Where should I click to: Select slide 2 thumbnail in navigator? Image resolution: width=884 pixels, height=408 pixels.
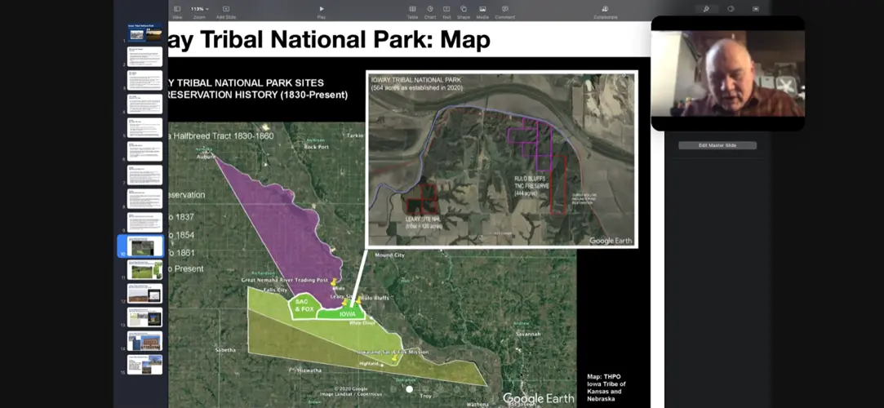(145, 56)
